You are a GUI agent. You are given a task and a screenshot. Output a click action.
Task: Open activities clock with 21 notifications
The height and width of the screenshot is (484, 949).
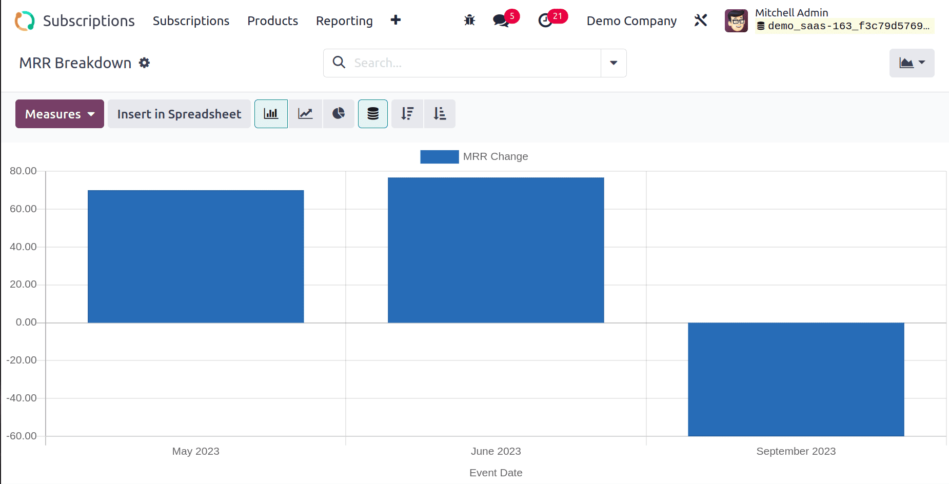click(x=545, y=21)
